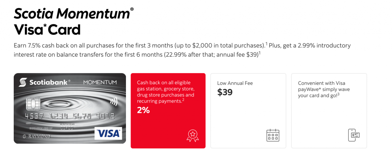Viewport: 392px width, 153px height.
Task: Open footnote 1 after total purchases
Action: (x=266, y=44)
